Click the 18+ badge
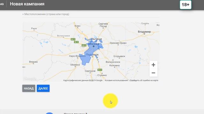 pyautogui.click(x=186, y=5)
